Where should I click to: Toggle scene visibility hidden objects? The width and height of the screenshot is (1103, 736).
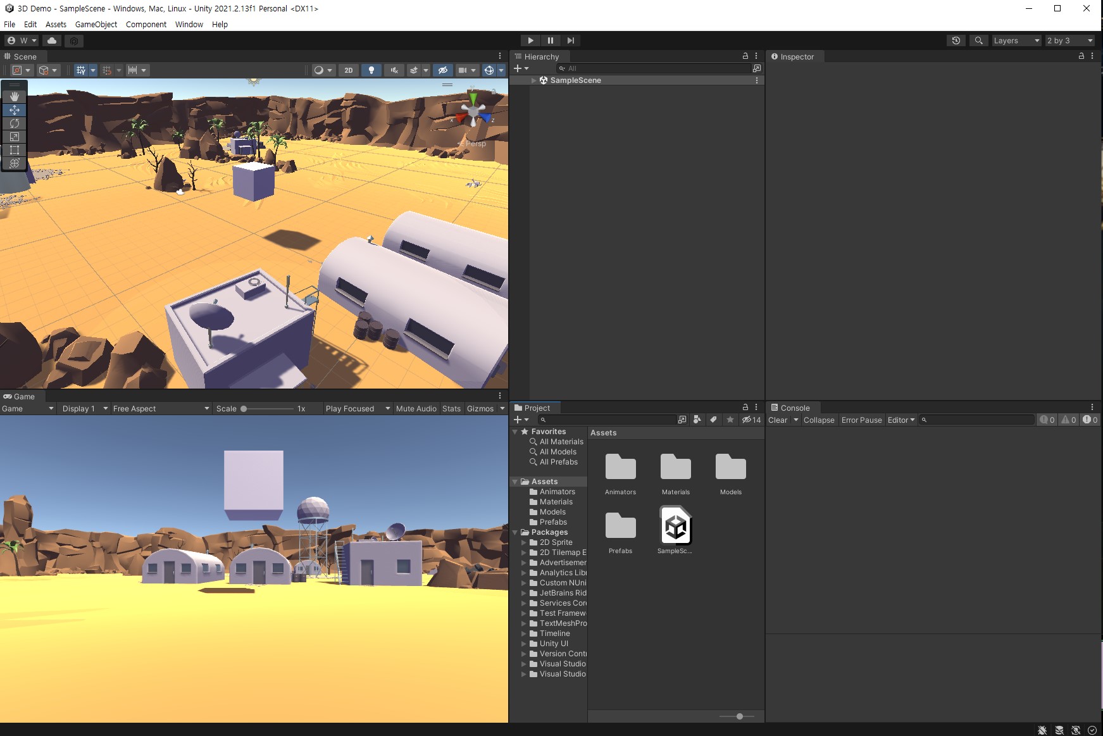(x=443, y=70)
